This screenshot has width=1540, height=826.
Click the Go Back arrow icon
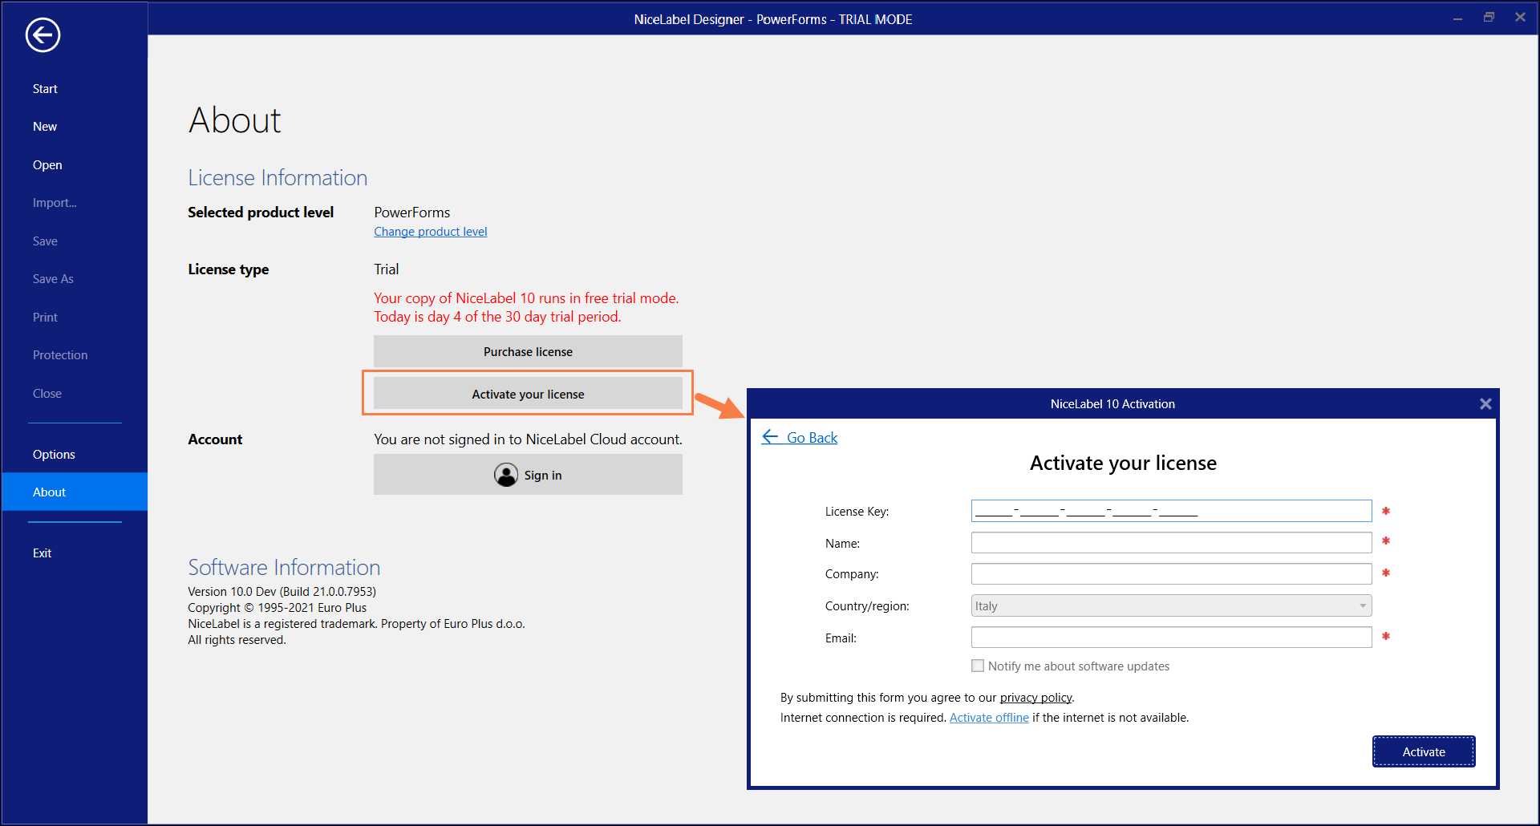click(x=770, y=437)
